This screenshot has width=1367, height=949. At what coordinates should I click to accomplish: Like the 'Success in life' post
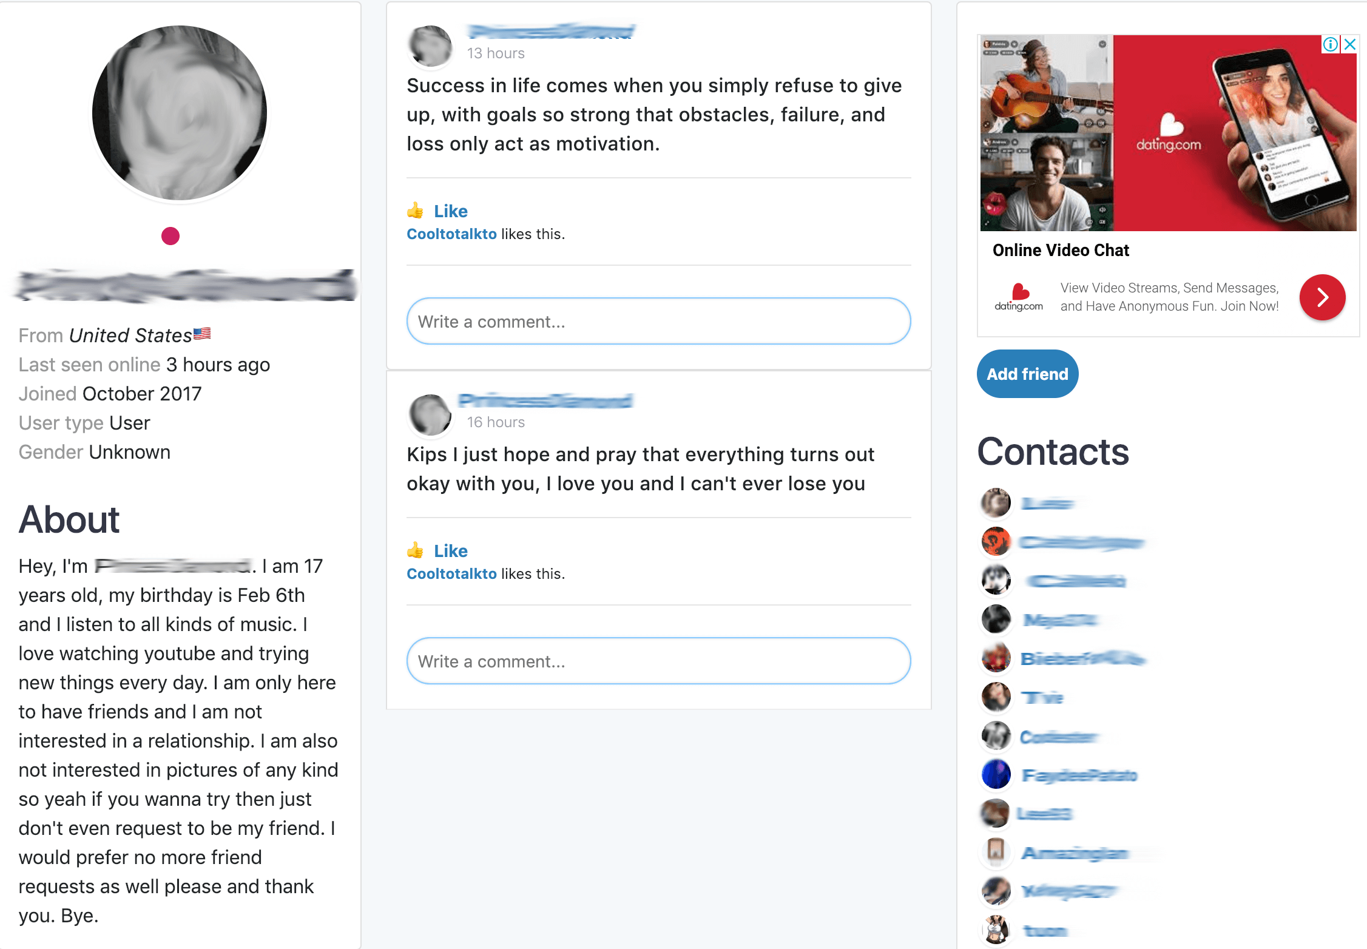click(450, 211)
